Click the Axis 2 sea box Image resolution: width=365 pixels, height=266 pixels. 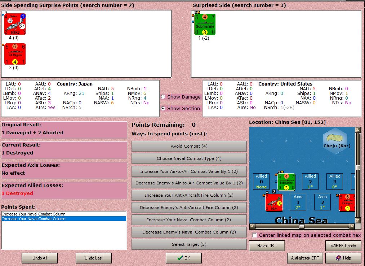[322, 202]
